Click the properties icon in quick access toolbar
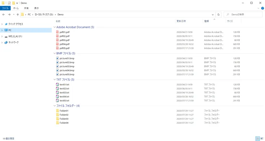265x141 pixels. click(9, 3)
